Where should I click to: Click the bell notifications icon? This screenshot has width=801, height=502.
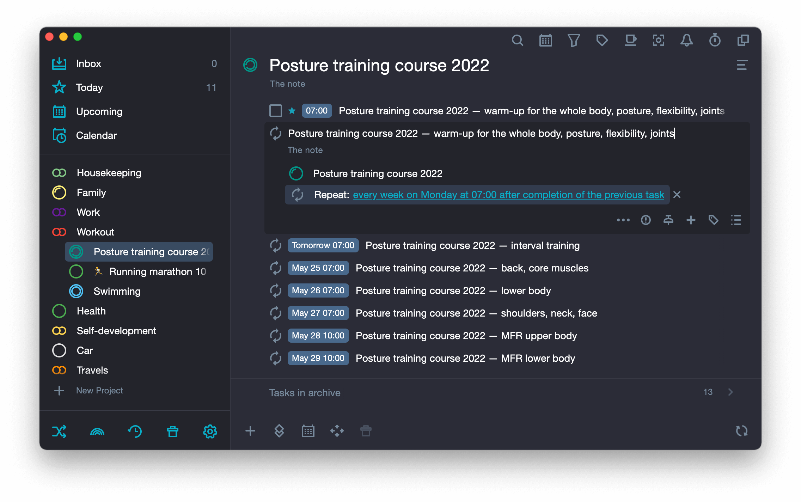(686, 41)
